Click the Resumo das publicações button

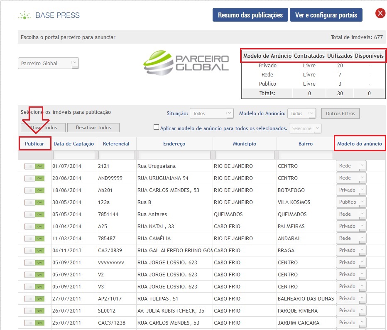250,15
